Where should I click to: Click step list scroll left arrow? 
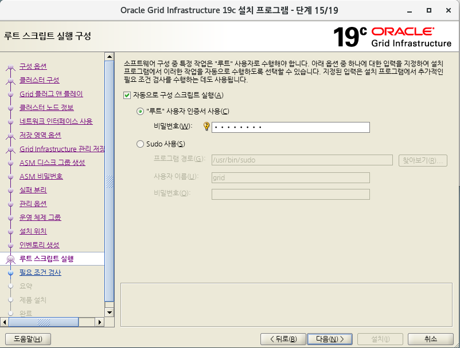point(5,322)
